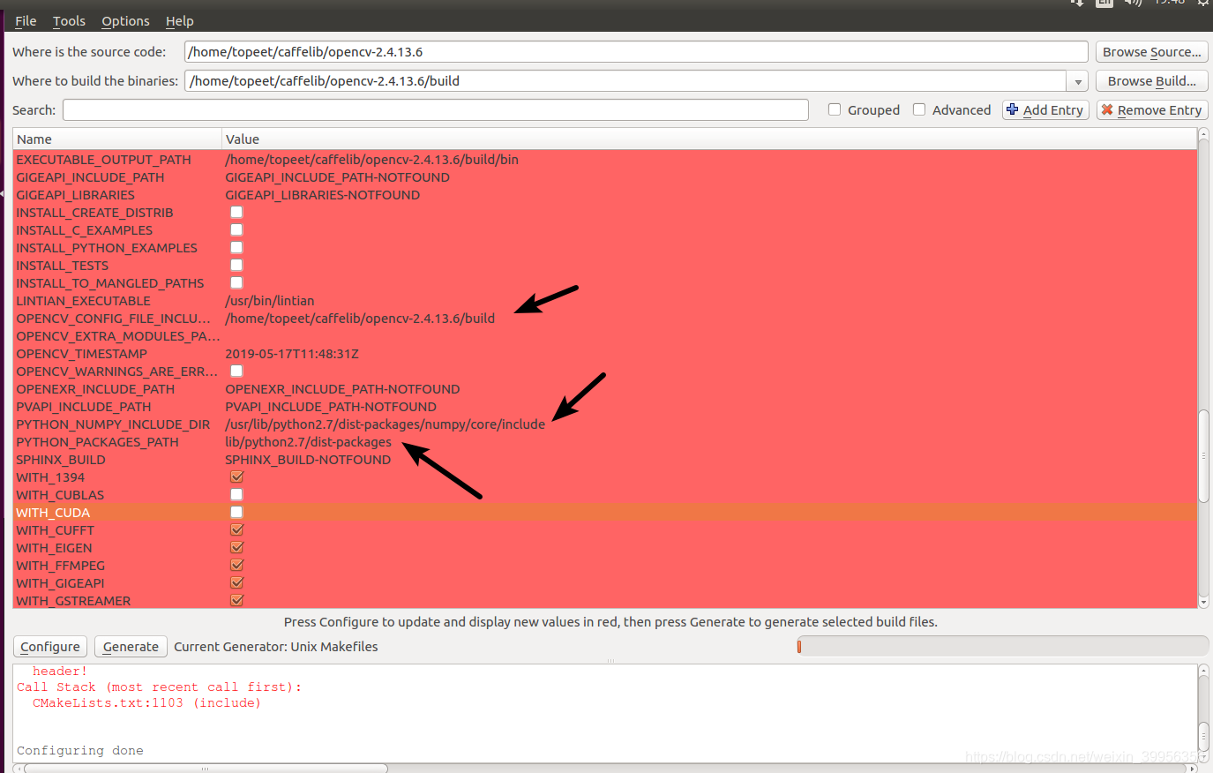
Task: Open the volume indicator in top panel
Action: pyautogui.click(x=1134, y=3)
